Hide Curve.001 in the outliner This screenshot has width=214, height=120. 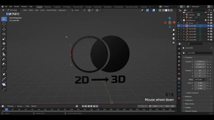[x=208, y=26]
